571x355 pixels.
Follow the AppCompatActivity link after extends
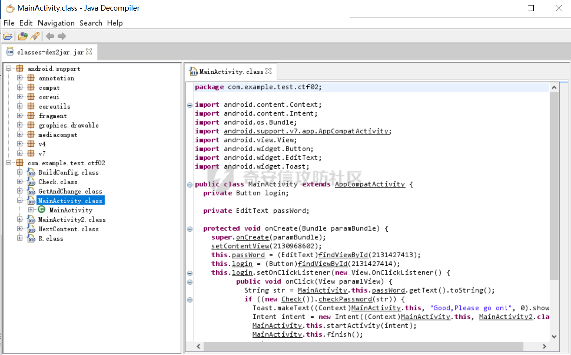click(370, 184)
